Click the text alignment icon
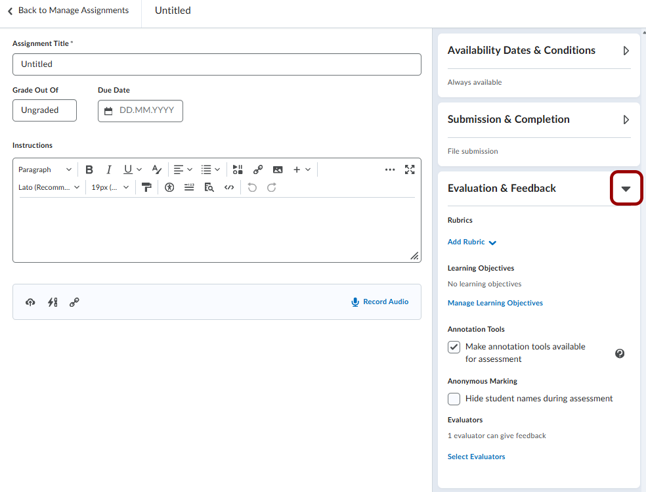Viewport: 646px width, 492px height. click(179, 169)
